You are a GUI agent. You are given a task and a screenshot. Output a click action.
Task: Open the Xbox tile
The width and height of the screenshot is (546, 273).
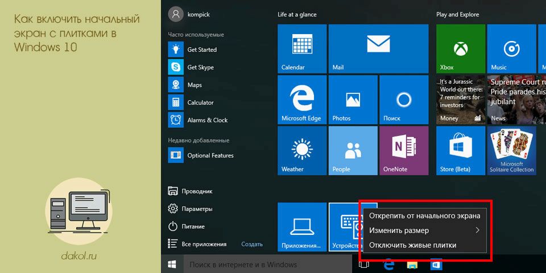tap(461, 49)
